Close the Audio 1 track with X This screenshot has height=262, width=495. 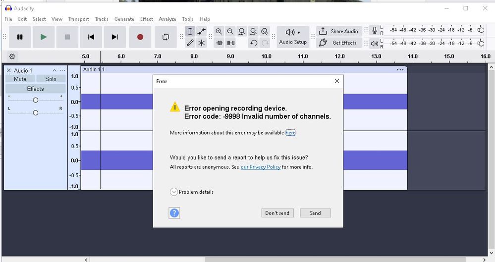tap(9, 70)
